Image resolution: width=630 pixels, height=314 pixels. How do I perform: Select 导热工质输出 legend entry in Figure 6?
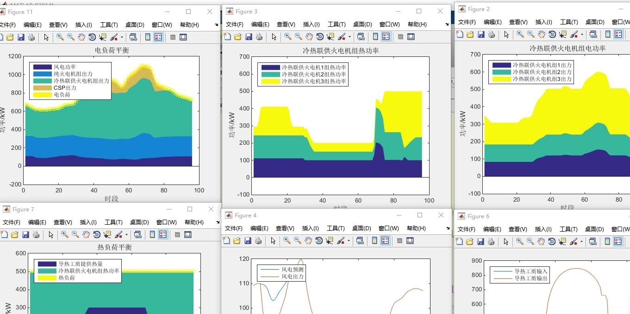coord(531,279)
